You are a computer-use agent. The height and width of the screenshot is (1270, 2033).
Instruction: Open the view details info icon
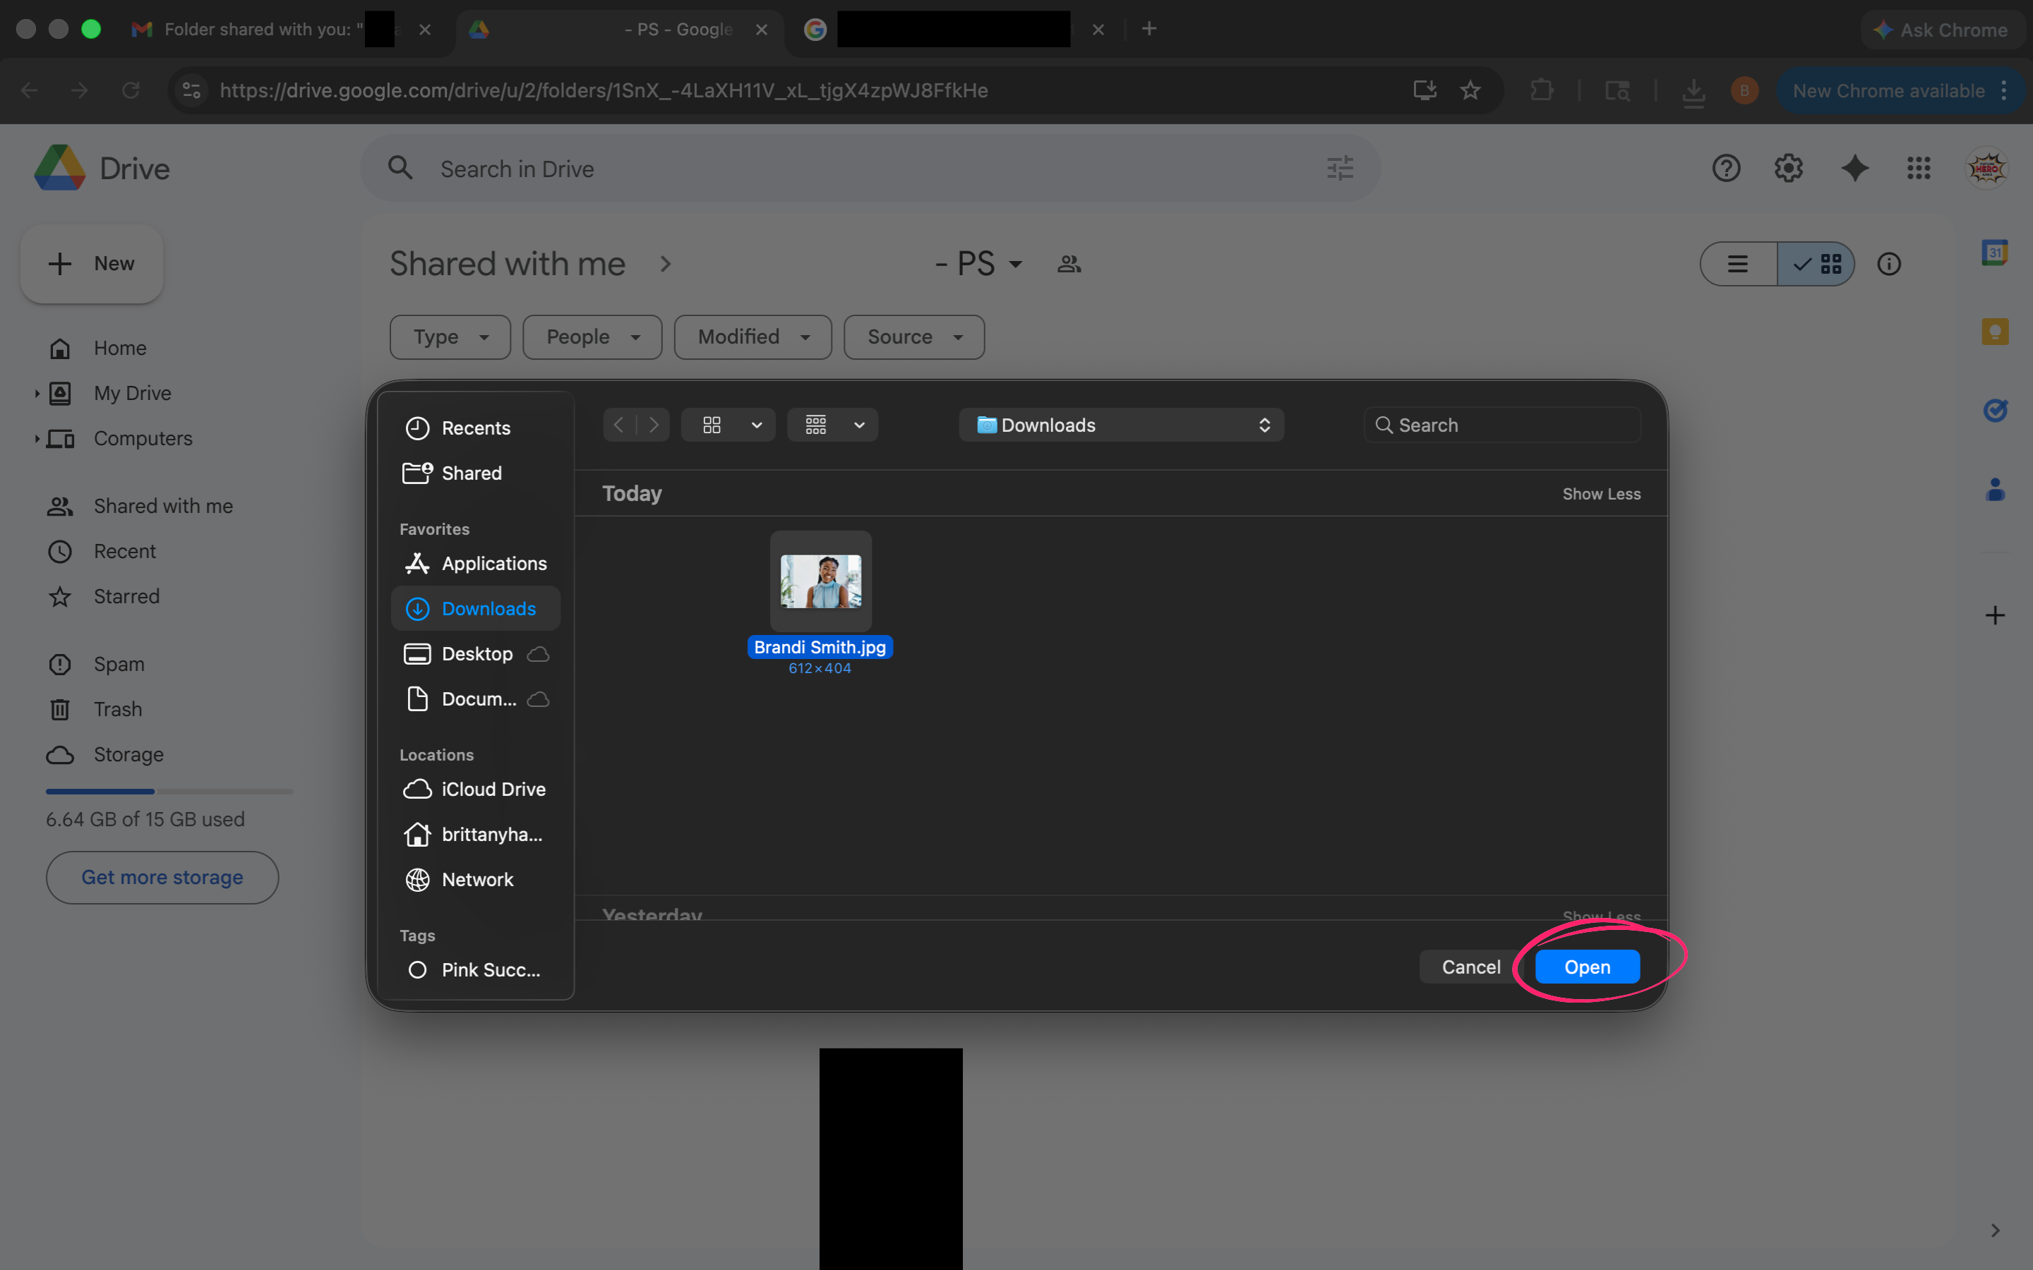point(1888,264)
